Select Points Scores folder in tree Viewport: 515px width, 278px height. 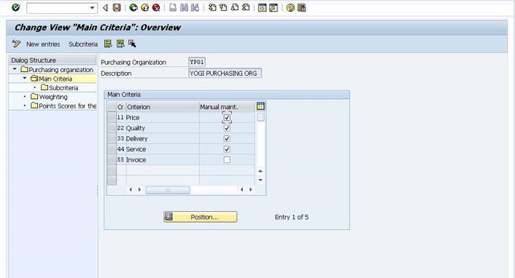click(x=68, y=106)
